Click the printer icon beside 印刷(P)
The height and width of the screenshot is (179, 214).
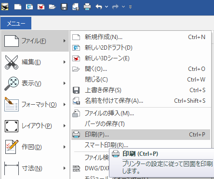(x=76, y=135)
